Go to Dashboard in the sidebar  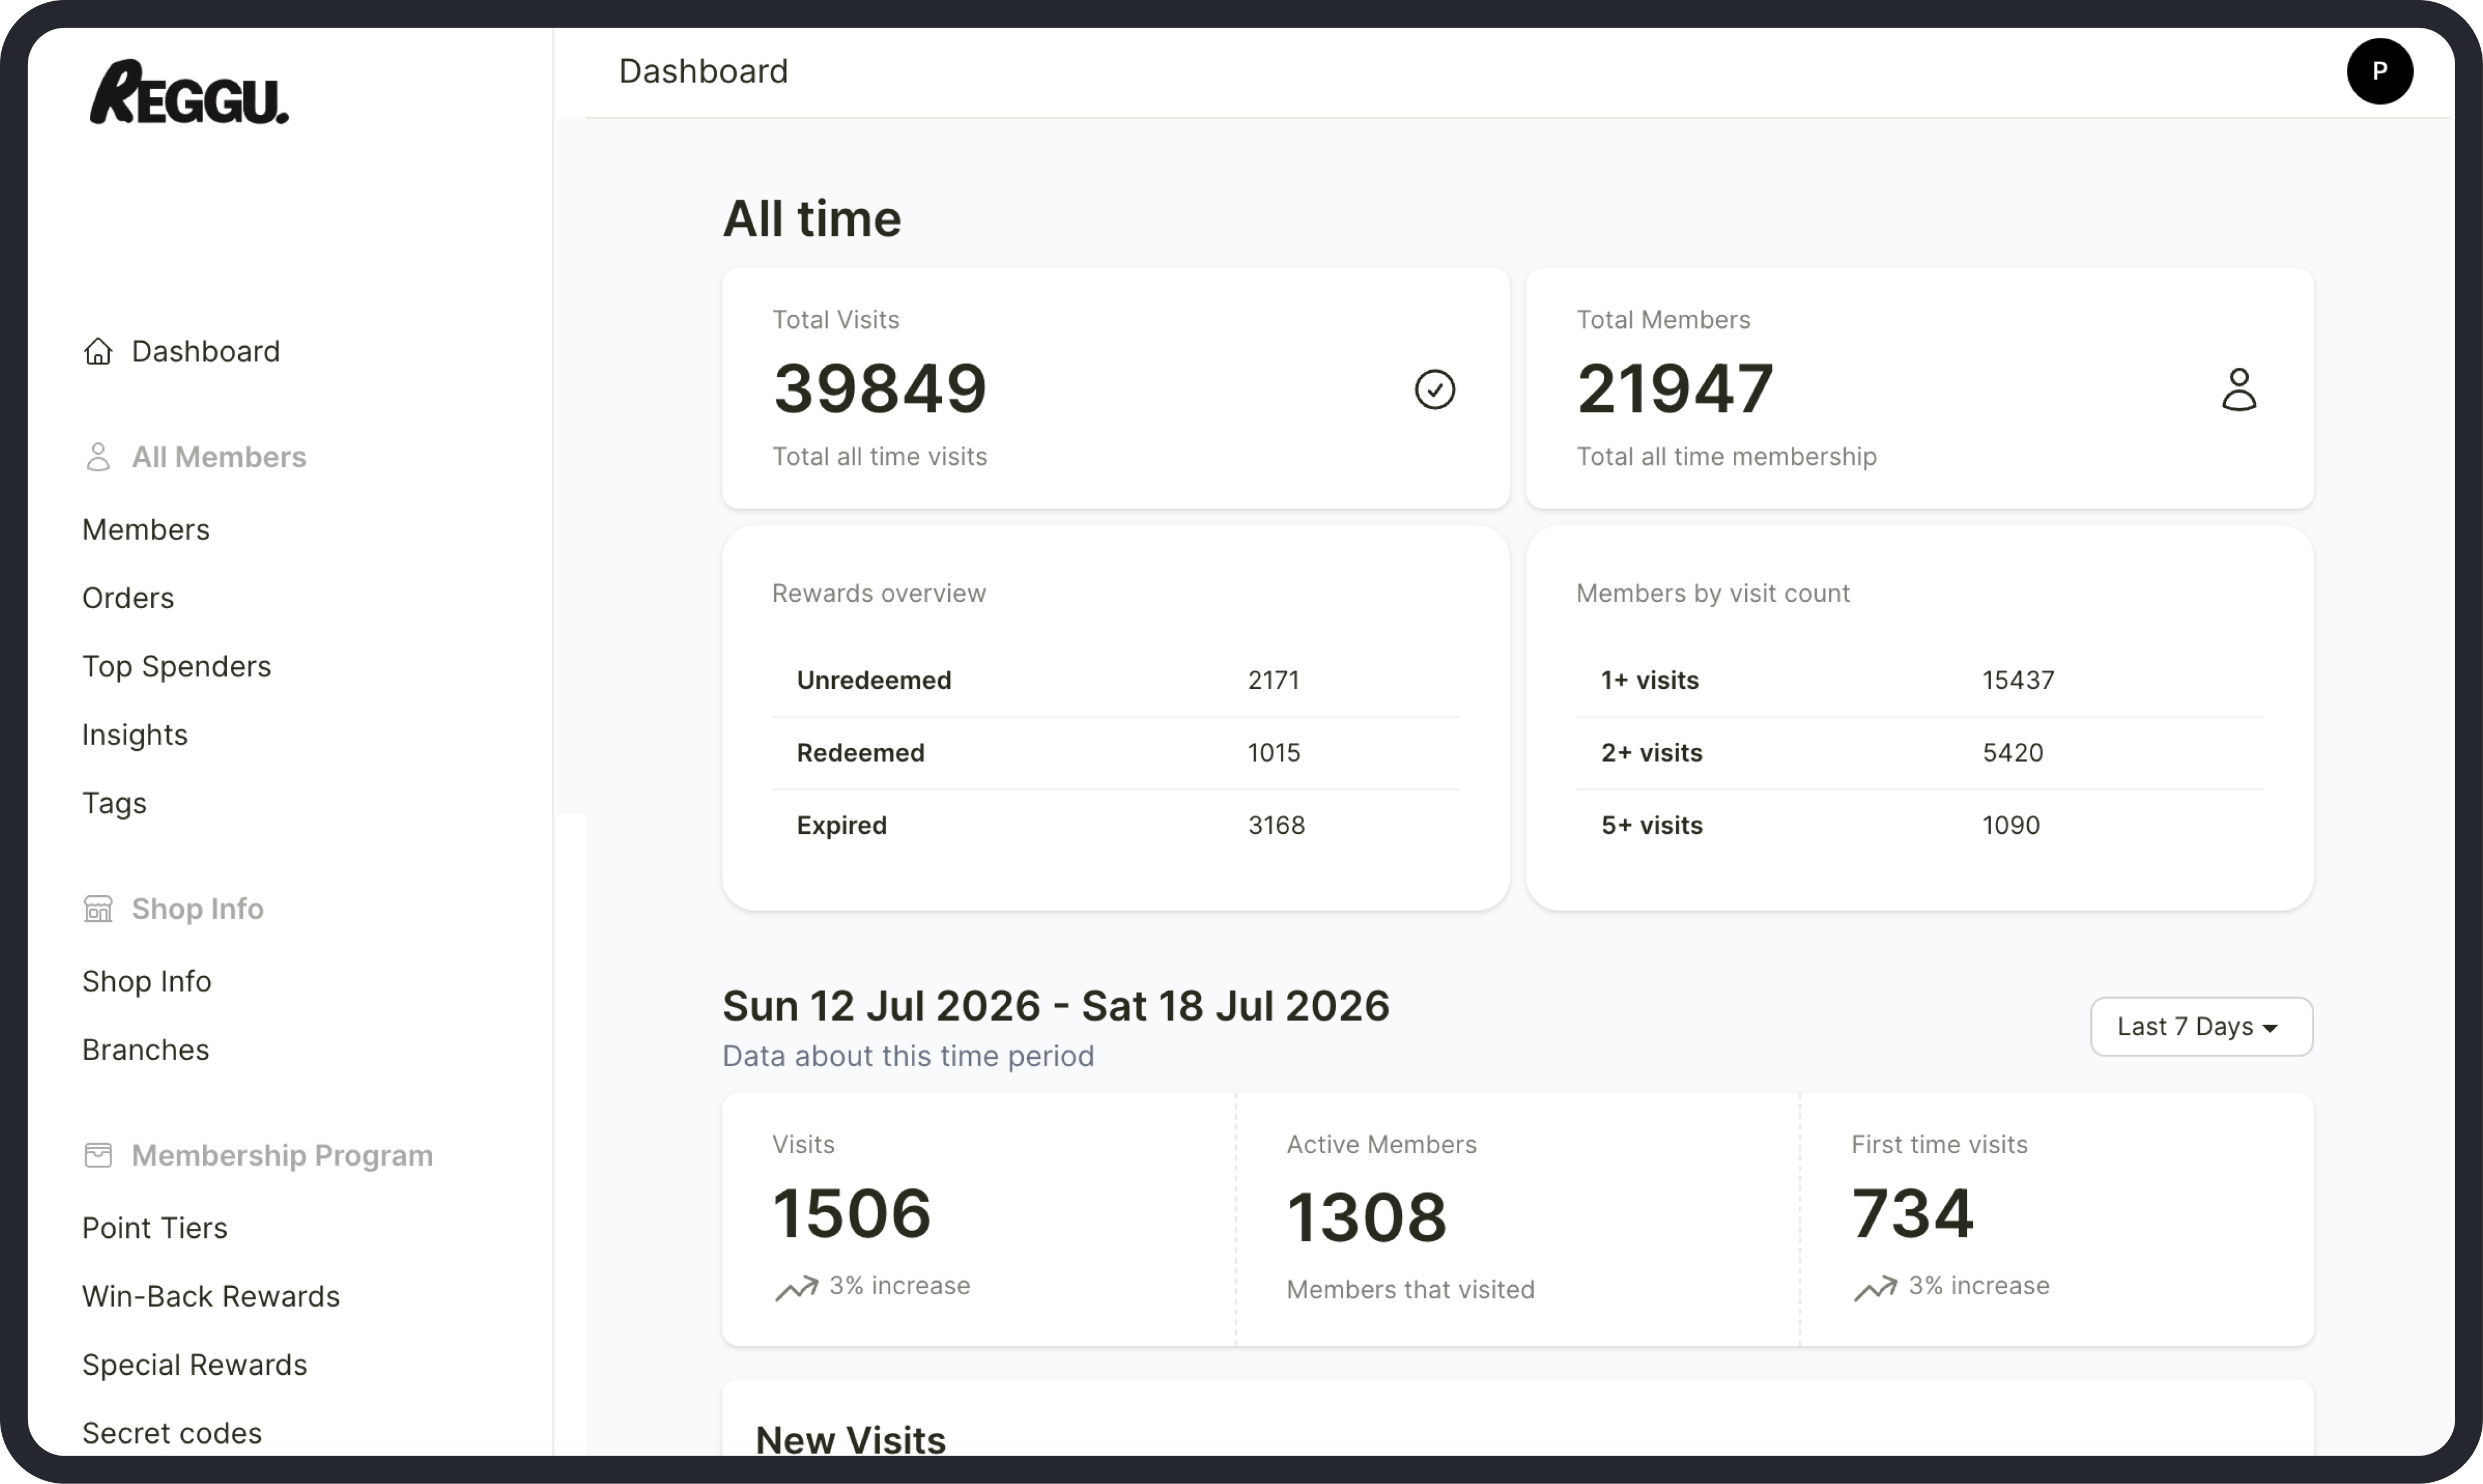click(206, 351)
